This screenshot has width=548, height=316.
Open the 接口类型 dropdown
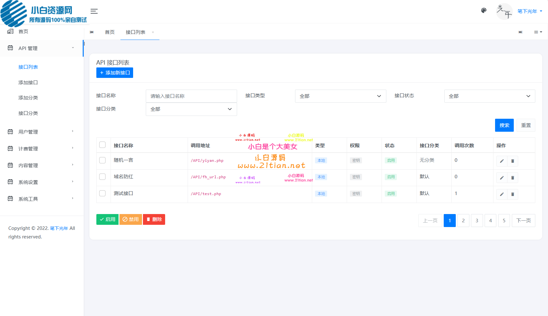pyautogui.click(x=340, y=96)
